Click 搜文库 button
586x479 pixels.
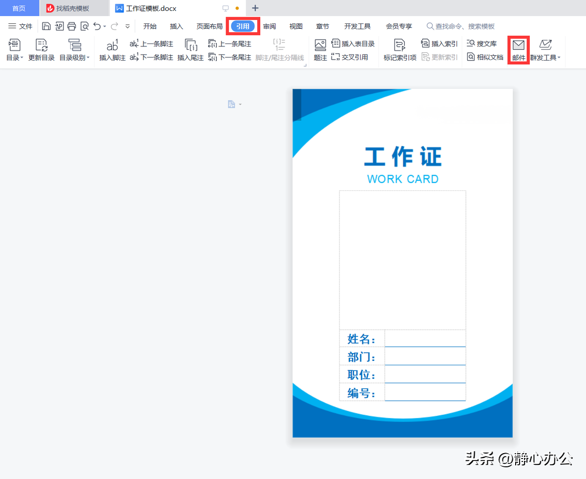coord(481,44)
